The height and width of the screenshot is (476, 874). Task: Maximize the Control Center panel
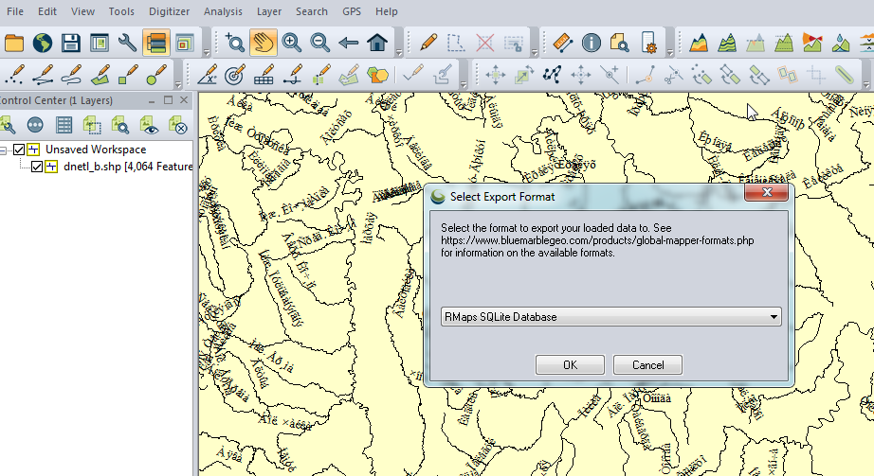click(x=168, y=100)
